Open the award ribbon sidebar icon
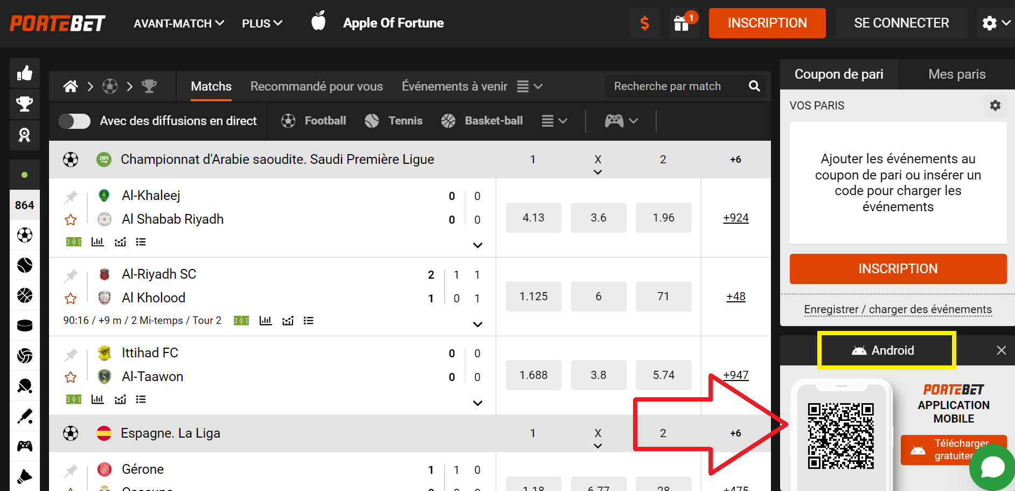The height and width of the screenshot is (491, 1015). pyautogui.click(x=25, y=135)
